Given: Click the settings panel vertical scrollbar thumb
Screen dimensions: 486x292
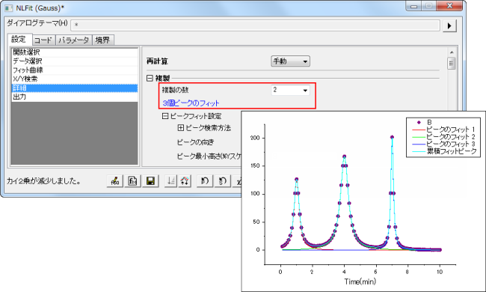Looking at the screenshot, I should [x=452, y=64].
